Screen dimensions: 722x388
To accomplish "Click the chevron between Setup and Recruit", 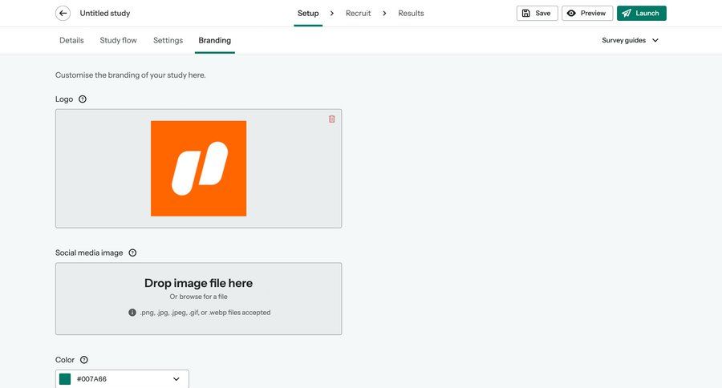I will coord(332,14).
